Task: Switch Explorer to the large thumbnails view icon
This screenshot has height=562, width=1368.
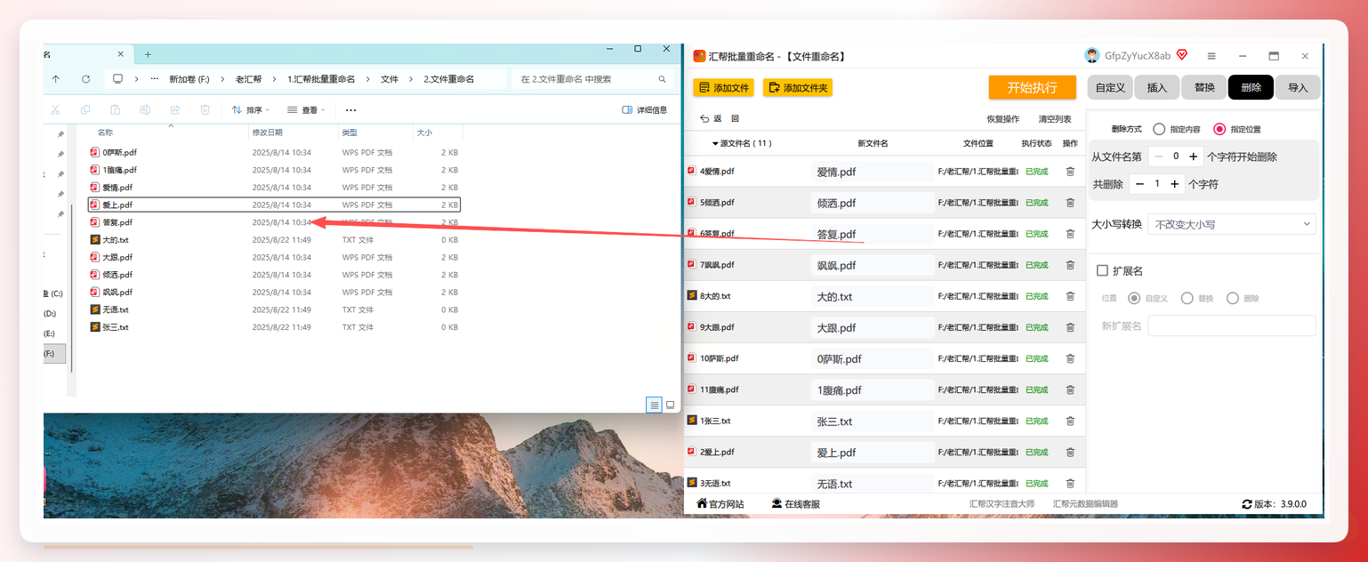Action: pyautogui.click(x=671, y=405)
